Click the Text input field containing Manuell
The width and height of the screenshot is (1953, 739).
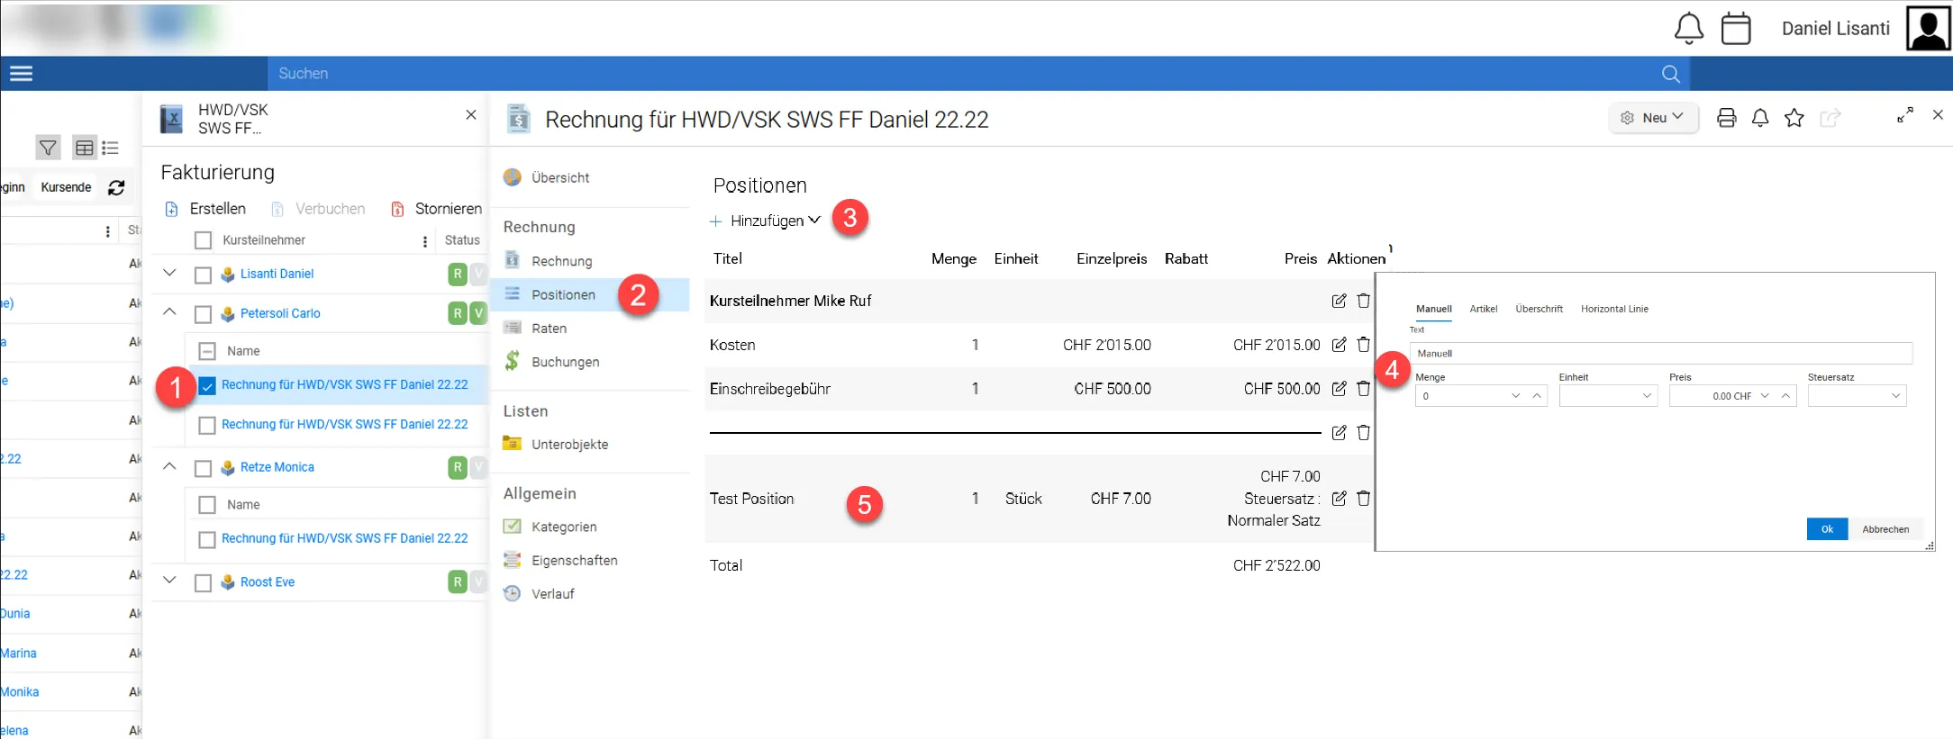[1660, 353]
